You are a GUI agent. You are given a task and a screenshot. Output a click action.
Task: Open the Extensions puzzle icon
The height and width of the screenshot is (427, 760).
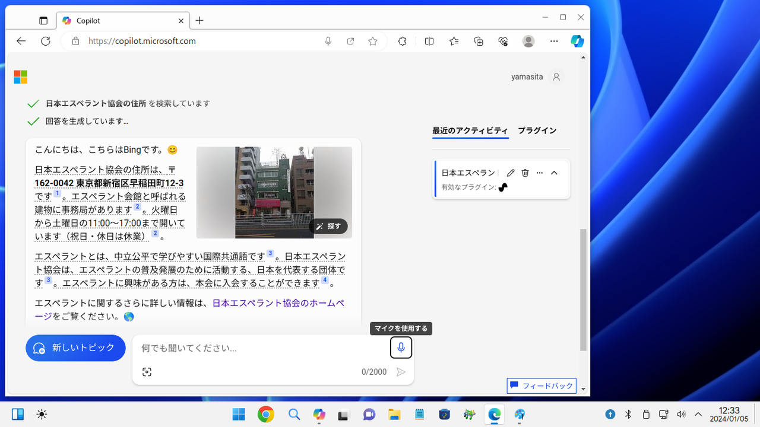(402, 41)
